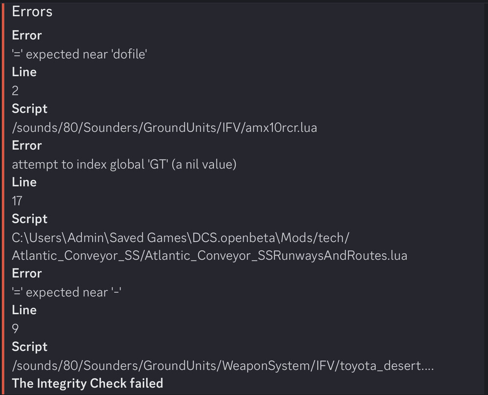Click the "Script" label above the amx10rcr.lua path
This screenshot has width=488, height=395.
pos(30,109)
